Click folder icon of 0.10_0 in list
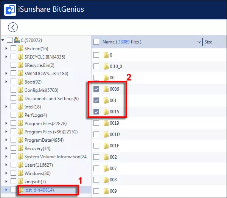227x198 pixels. (106, 66)
